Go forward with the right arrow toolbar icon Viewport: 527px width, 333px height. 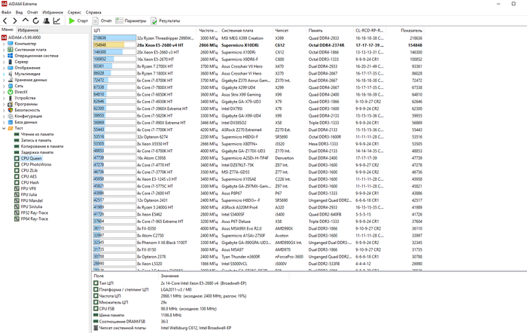click(x=15, y=21)
